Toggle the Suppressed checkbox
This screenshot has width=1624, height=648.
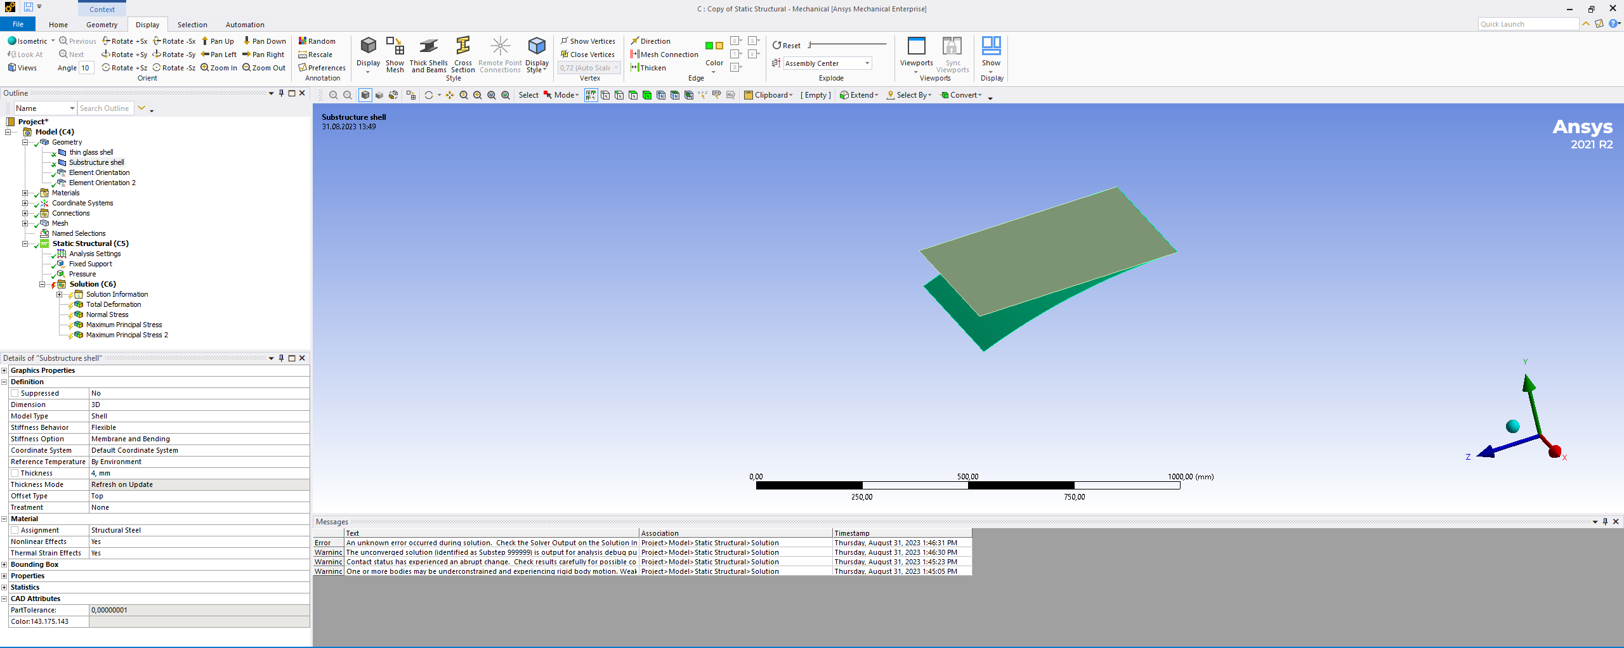(15, 393)
